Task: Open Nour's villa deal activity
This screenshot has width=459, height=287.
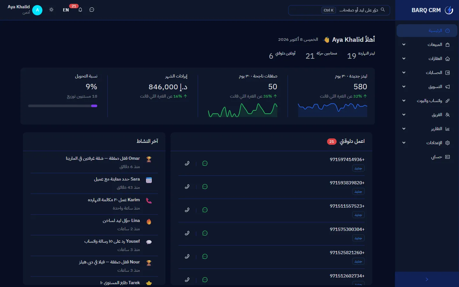Action: click(x=94, y=266)
